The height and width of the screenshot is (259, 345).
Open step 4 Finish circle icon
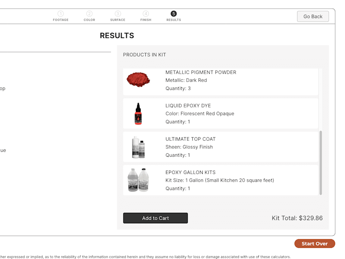[x=146, y=14]
